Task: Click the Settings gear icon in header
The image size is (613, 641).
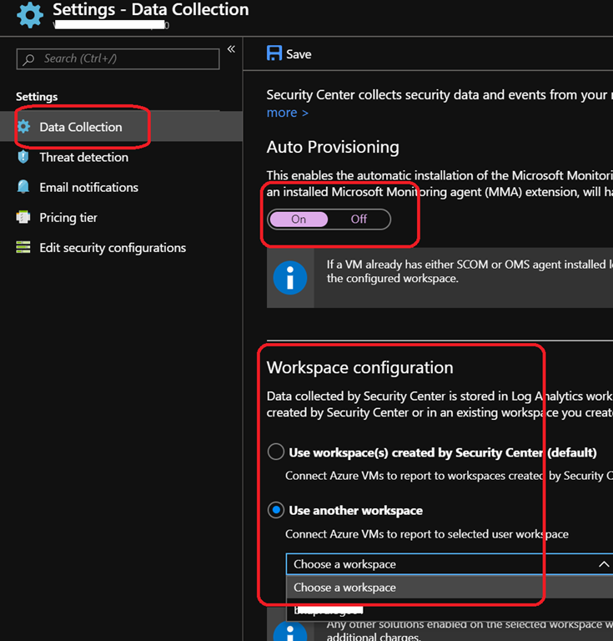Action: pyautogui.click(x=30, y=15)
